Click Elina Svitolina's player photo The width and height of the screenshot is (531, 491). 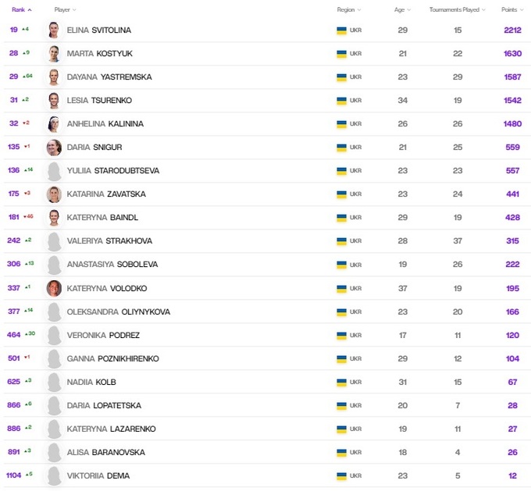54,30
